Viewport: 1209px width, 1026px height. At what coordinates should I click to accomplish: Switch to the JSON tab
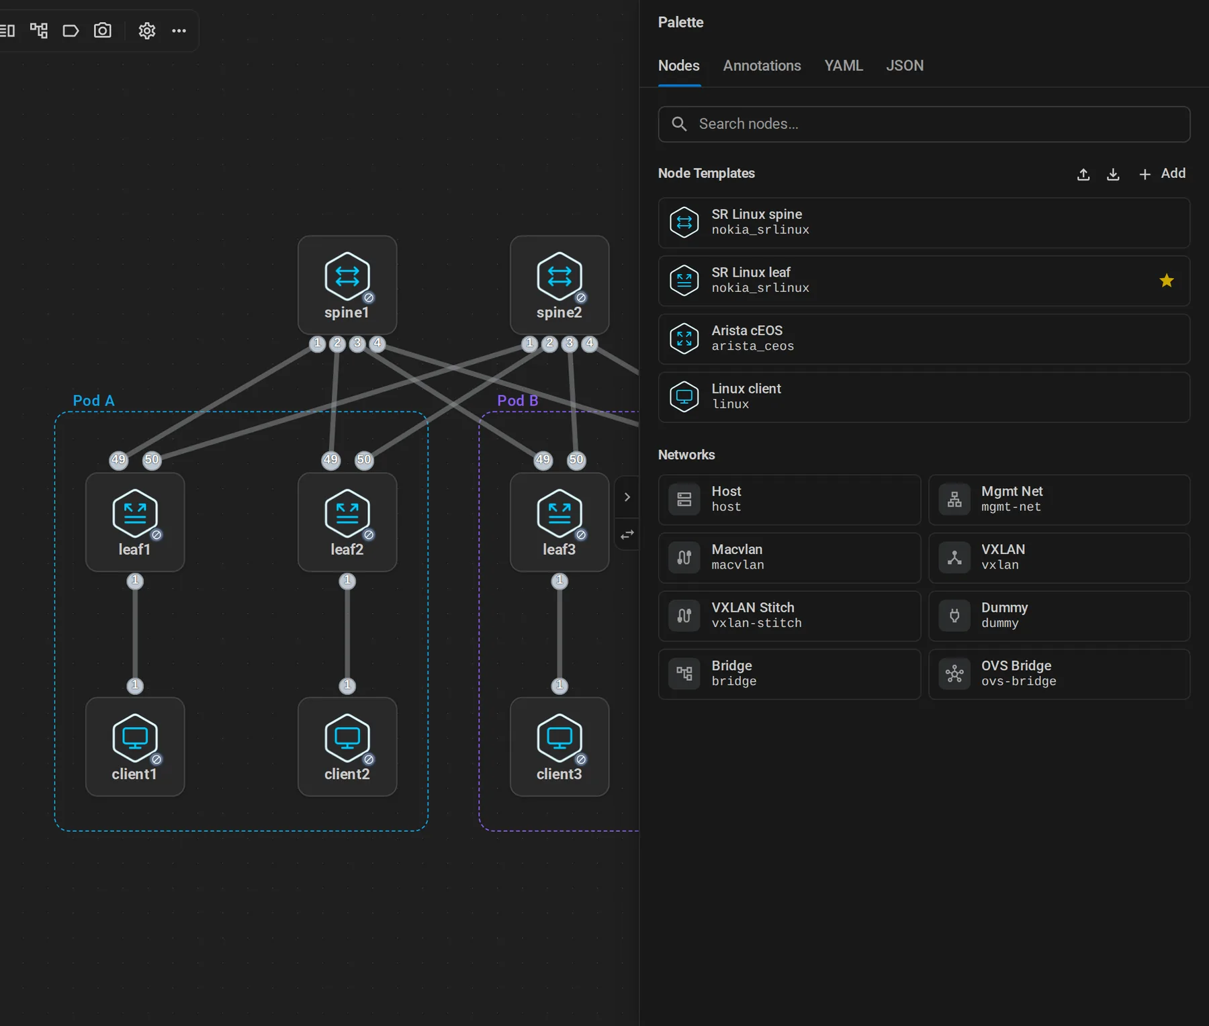coord(905,66)
